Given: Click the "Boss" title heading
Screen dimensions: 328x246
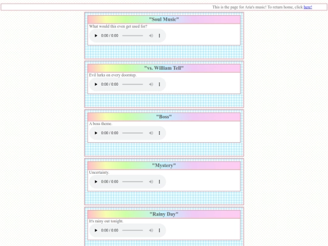Looking at the screenshot, I should [x=164, y=117].
